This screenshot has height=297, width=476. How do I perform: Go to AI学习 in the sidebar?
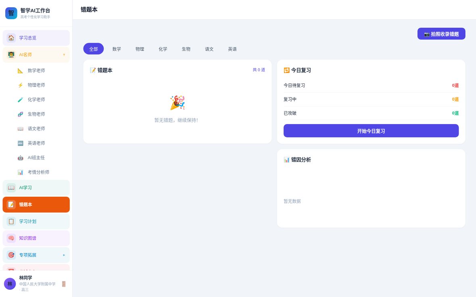pos(36,187)
